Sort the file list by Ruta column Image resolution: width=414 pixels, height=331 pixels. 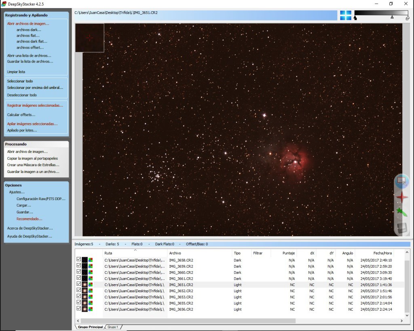pyautogui.click(x=108, y=253)
